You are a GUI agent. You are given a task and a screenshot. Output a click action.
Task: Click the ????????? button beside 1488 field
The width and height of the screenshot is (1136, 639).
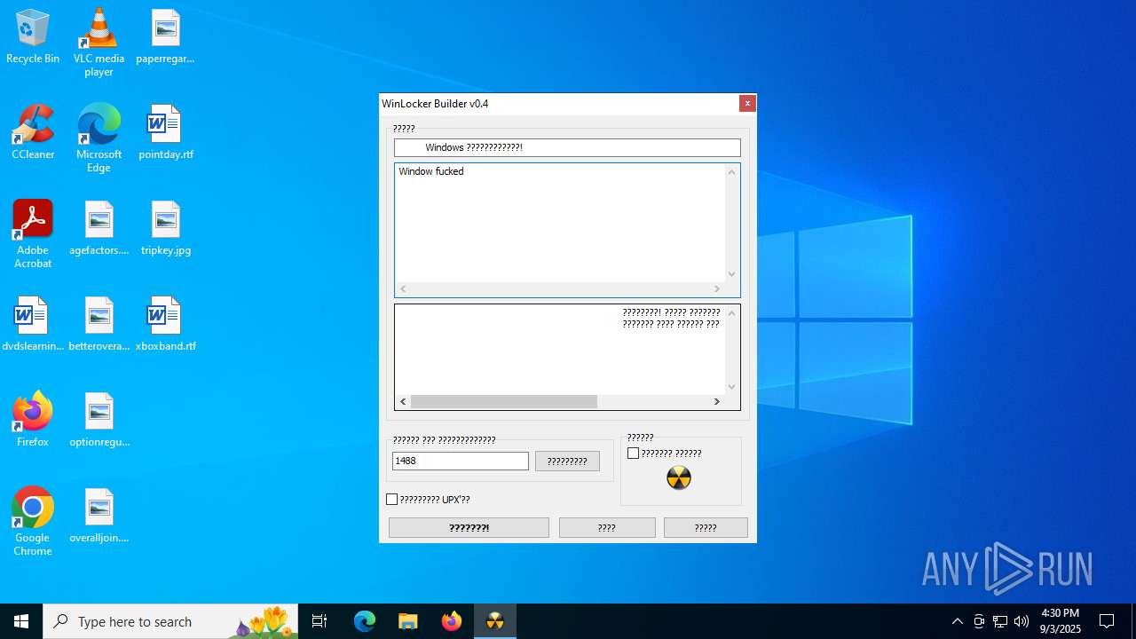(567, 461)
